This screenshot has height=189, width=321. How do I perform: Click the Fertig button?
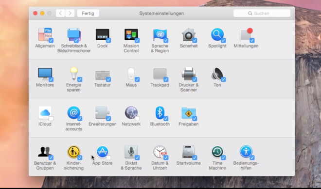[x=88, y=13]
